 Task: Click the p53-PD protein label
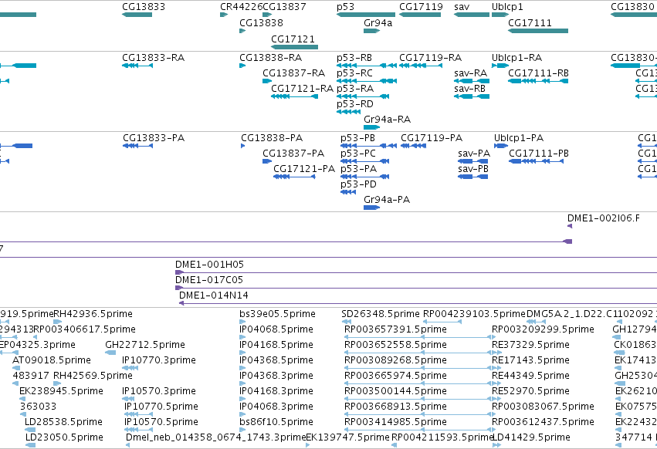358,184
